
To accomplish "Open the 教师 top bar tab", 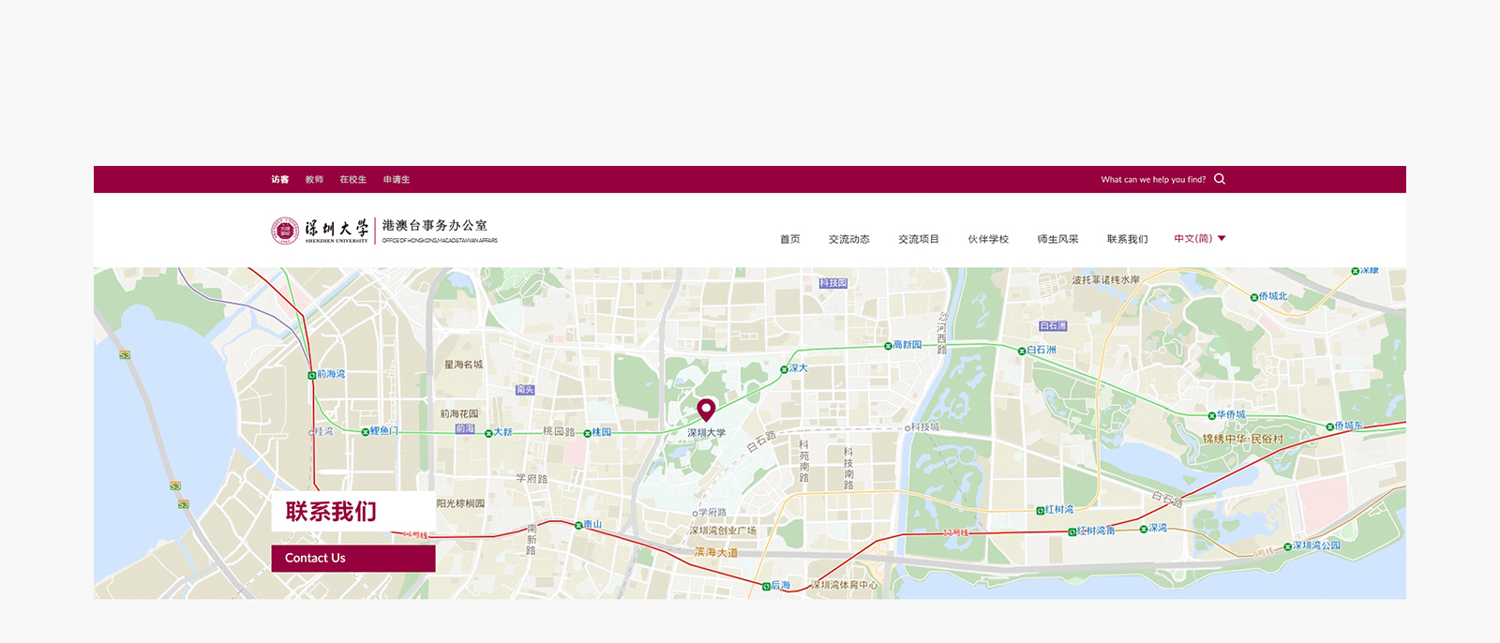I will coord(314,179).
